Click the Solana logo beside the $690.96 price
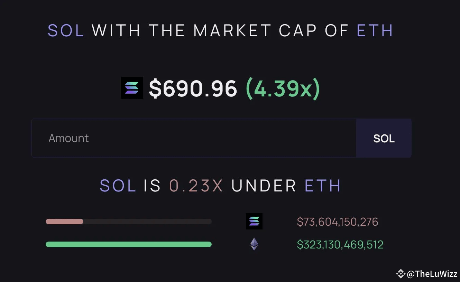460x282 pixels. 132,88
